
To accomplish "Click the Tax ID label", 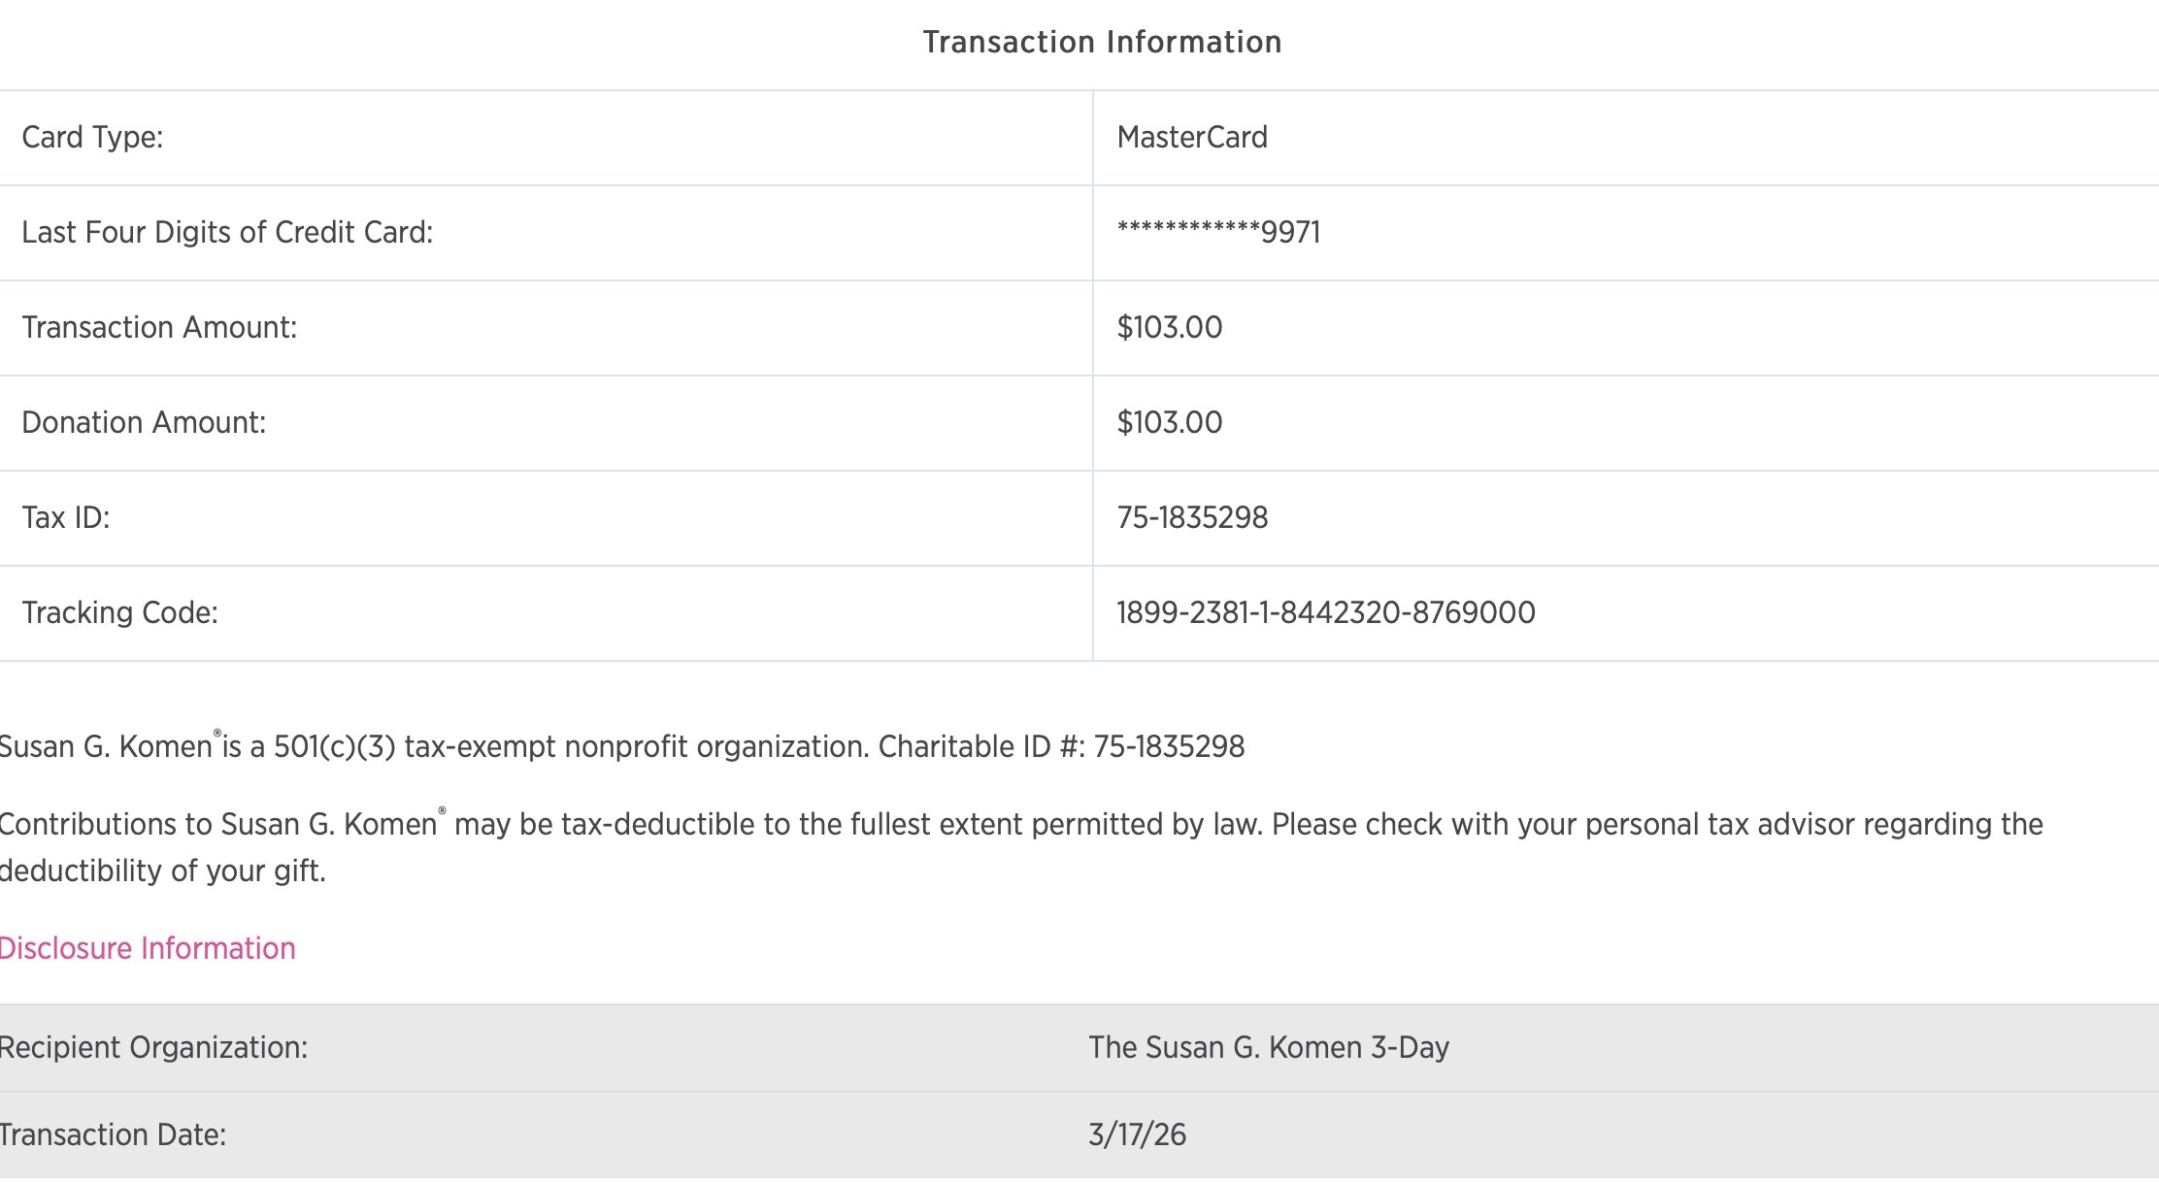I will click(66, 518).
